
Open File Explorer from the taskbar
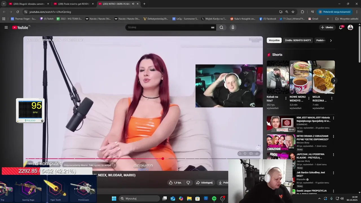point(189,198)
